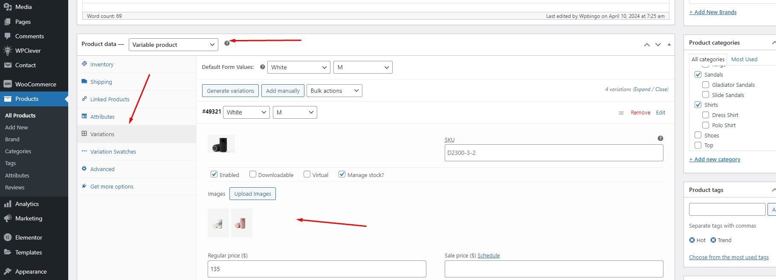Viewport: 776px width, 280px height.
Task: Click Add manually button
Action: coord(283,91)
